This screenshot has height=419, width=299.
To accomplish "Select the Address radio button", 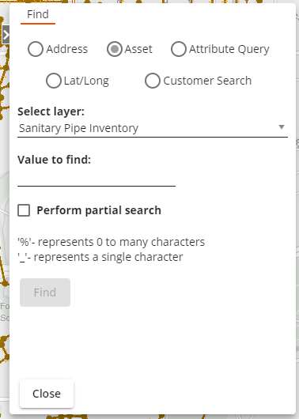I will [36, 49].
